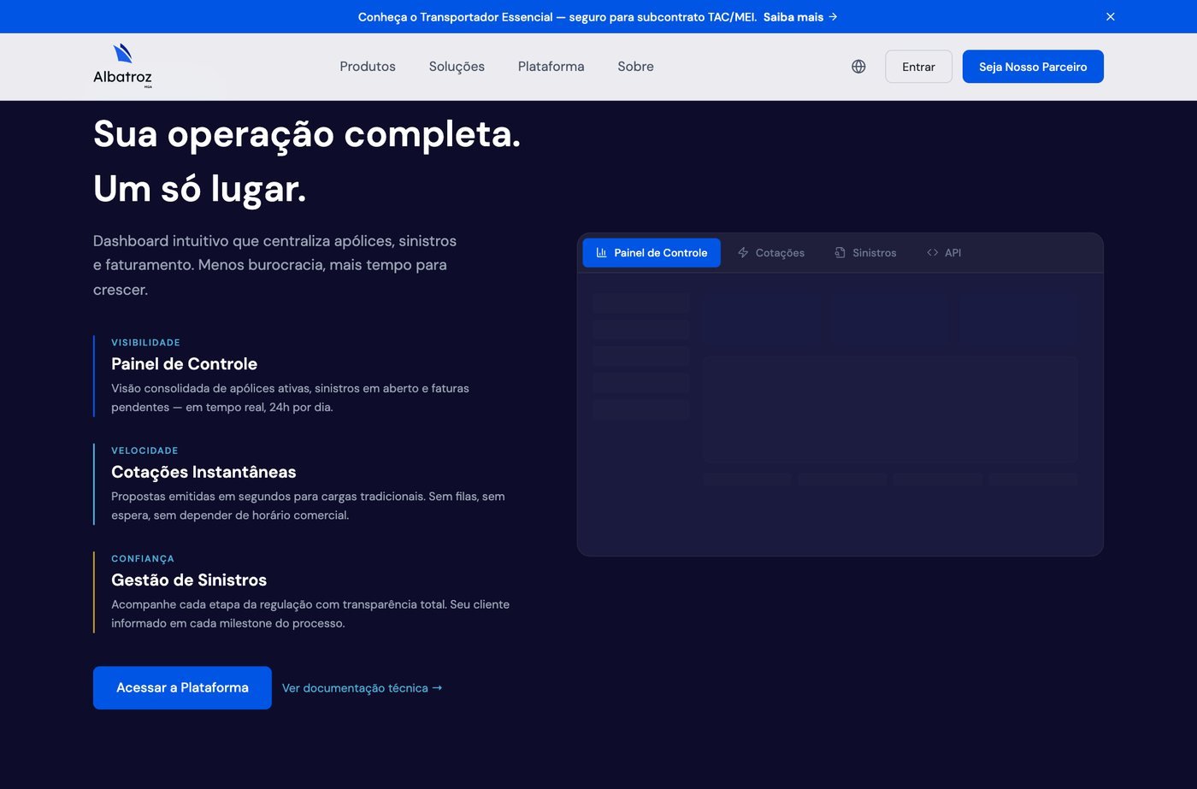Viewport: 1197px width, 789px height.
Task: Open the Soluções menu
Action: tap(457, 67)
